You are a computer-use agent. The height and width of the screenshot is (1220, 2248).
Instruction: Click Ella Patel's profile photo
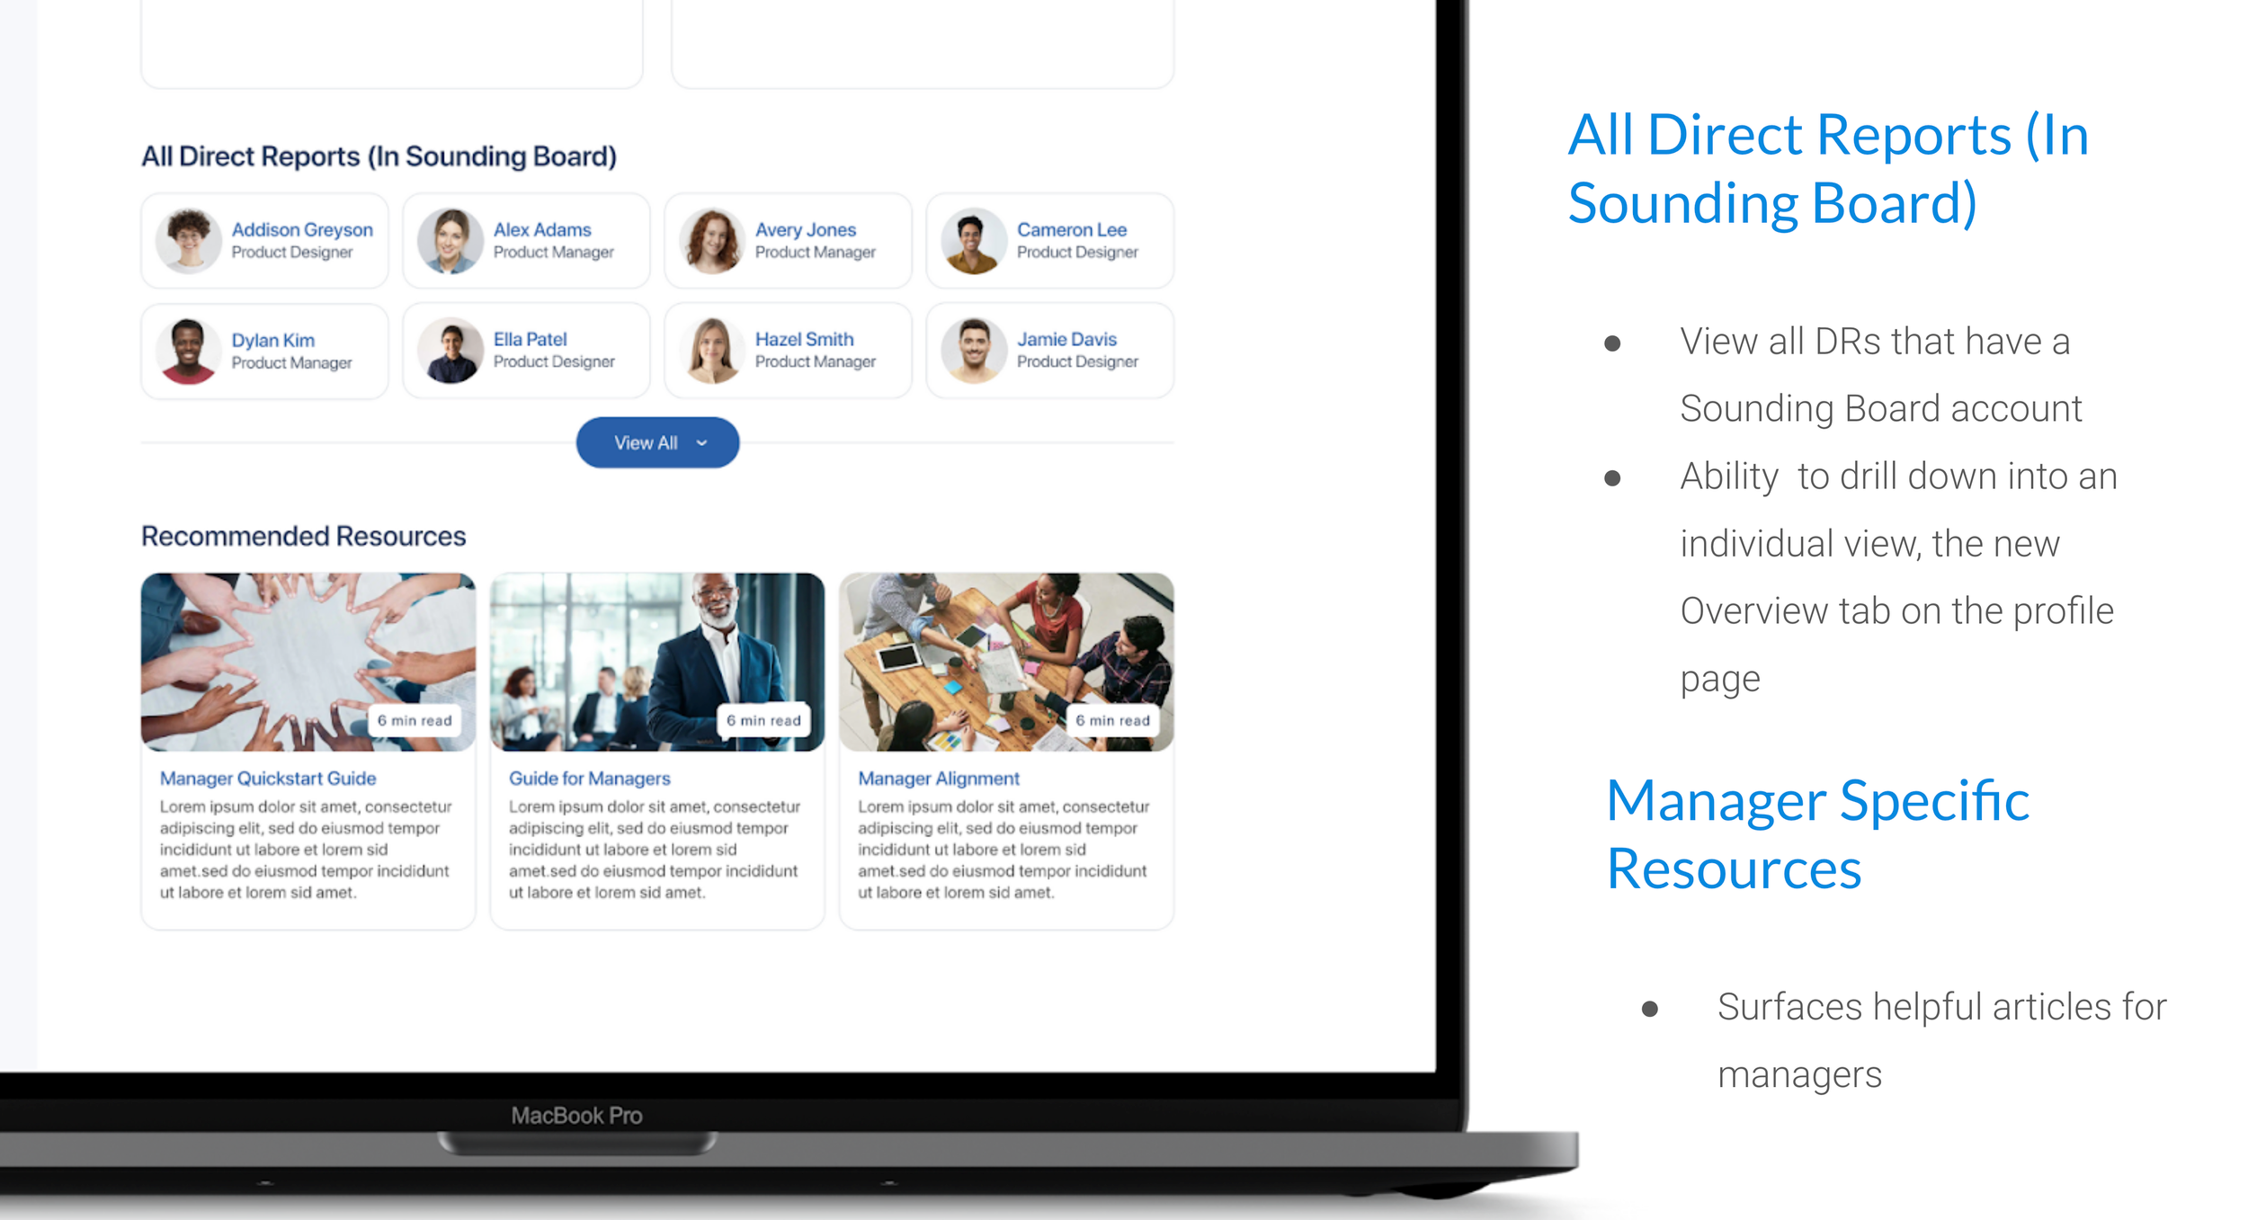pos(450,351)
